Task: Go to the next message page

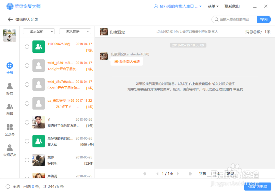Action: tap(178, 174)
